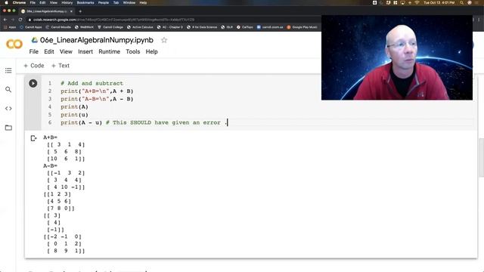This screenshot has width=484, height=272.
Task: Open the Apps bookmark shortcut
Action: pos(10,27)
